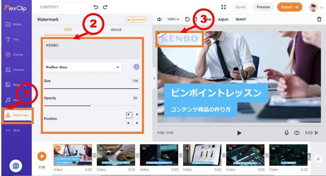The height and width of the screenshot is (176, 326).
Task: Open the Speed options
Action: tap(240, 19)
